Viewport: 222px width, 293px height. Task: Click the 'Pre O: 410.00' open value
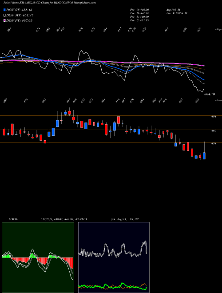click(x=139, y=10)
